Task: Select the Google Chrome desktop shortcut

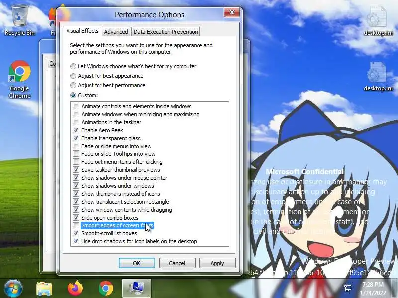Action: [x=19, y=79]
